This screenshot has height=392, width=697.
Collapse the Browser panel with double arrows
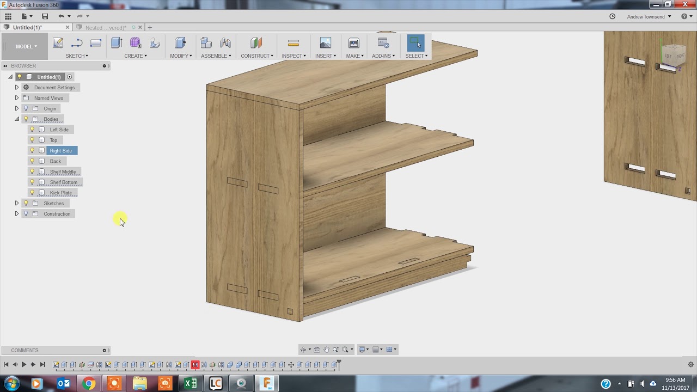pyautogui.click(x=5, y=66)
